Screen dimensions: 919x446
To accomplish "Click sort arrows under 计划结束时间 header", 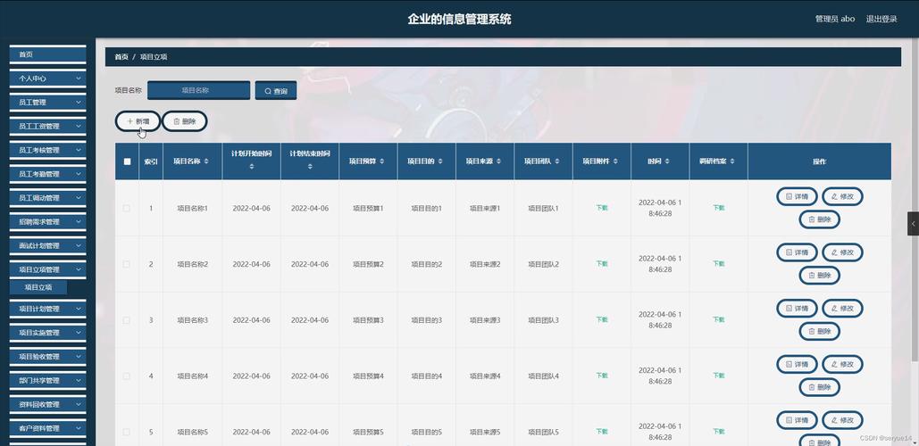I will coord(309,167).
